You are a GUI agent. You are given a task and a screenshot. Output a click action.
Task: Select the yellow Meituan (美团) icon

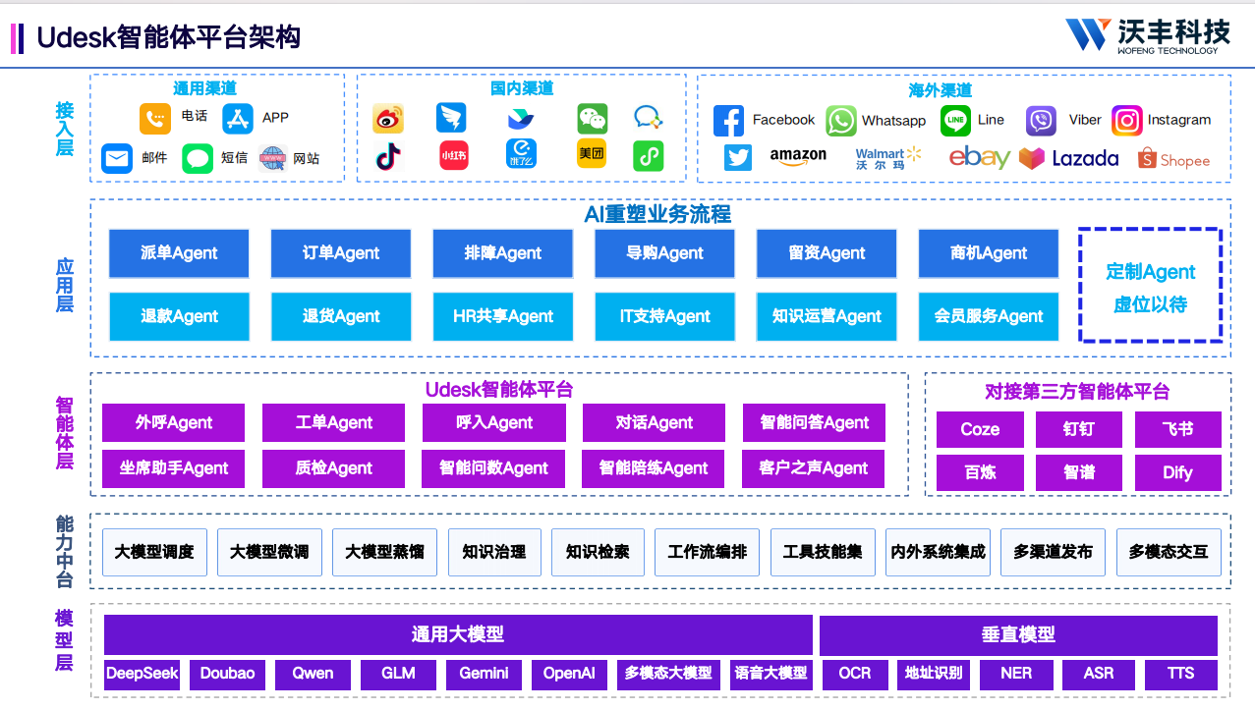[x=592, y=154]
